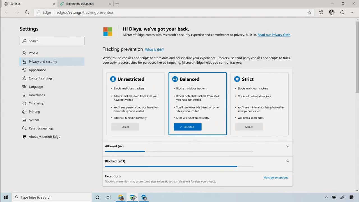The image size is (359, 202).
Task: Click the browser Back arrow
Action: 7,12
